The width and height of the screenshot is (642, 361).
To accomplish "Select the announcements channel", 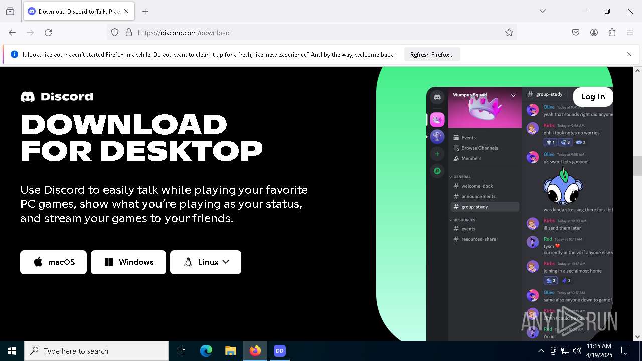I will tap(474, 197).
